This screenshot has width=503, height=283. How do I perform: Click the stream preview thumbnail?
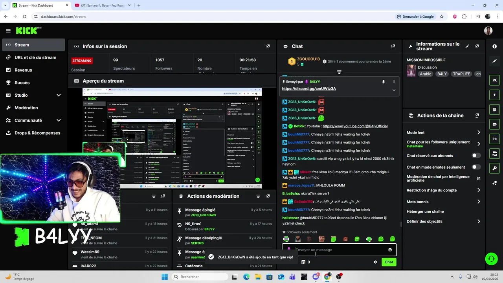tap(172, 138)
